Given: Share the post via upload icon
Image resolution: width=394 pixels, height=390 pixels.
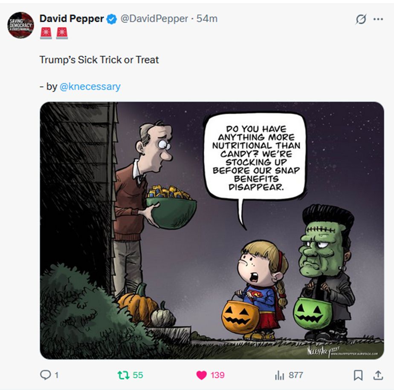Looking at the screenshot, I should 378,375.
